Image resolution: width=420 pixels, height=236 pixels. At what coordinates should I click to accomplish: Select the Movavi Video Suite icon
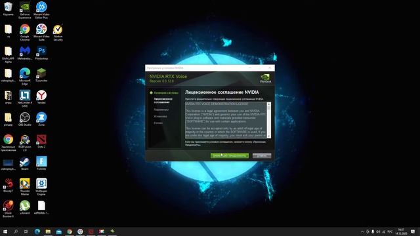point(41,32)
